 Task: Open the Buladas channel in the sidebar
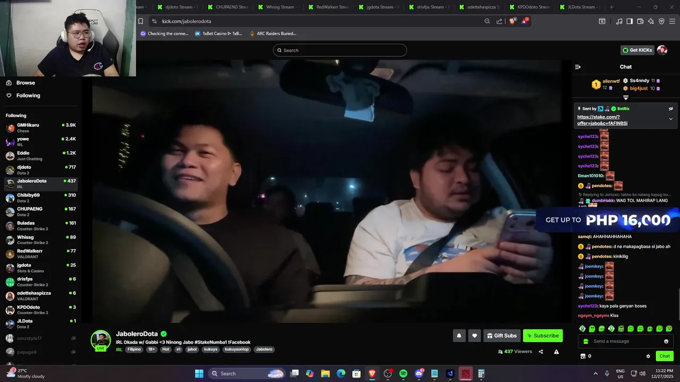pyautogui.click(x=41, y=226)
